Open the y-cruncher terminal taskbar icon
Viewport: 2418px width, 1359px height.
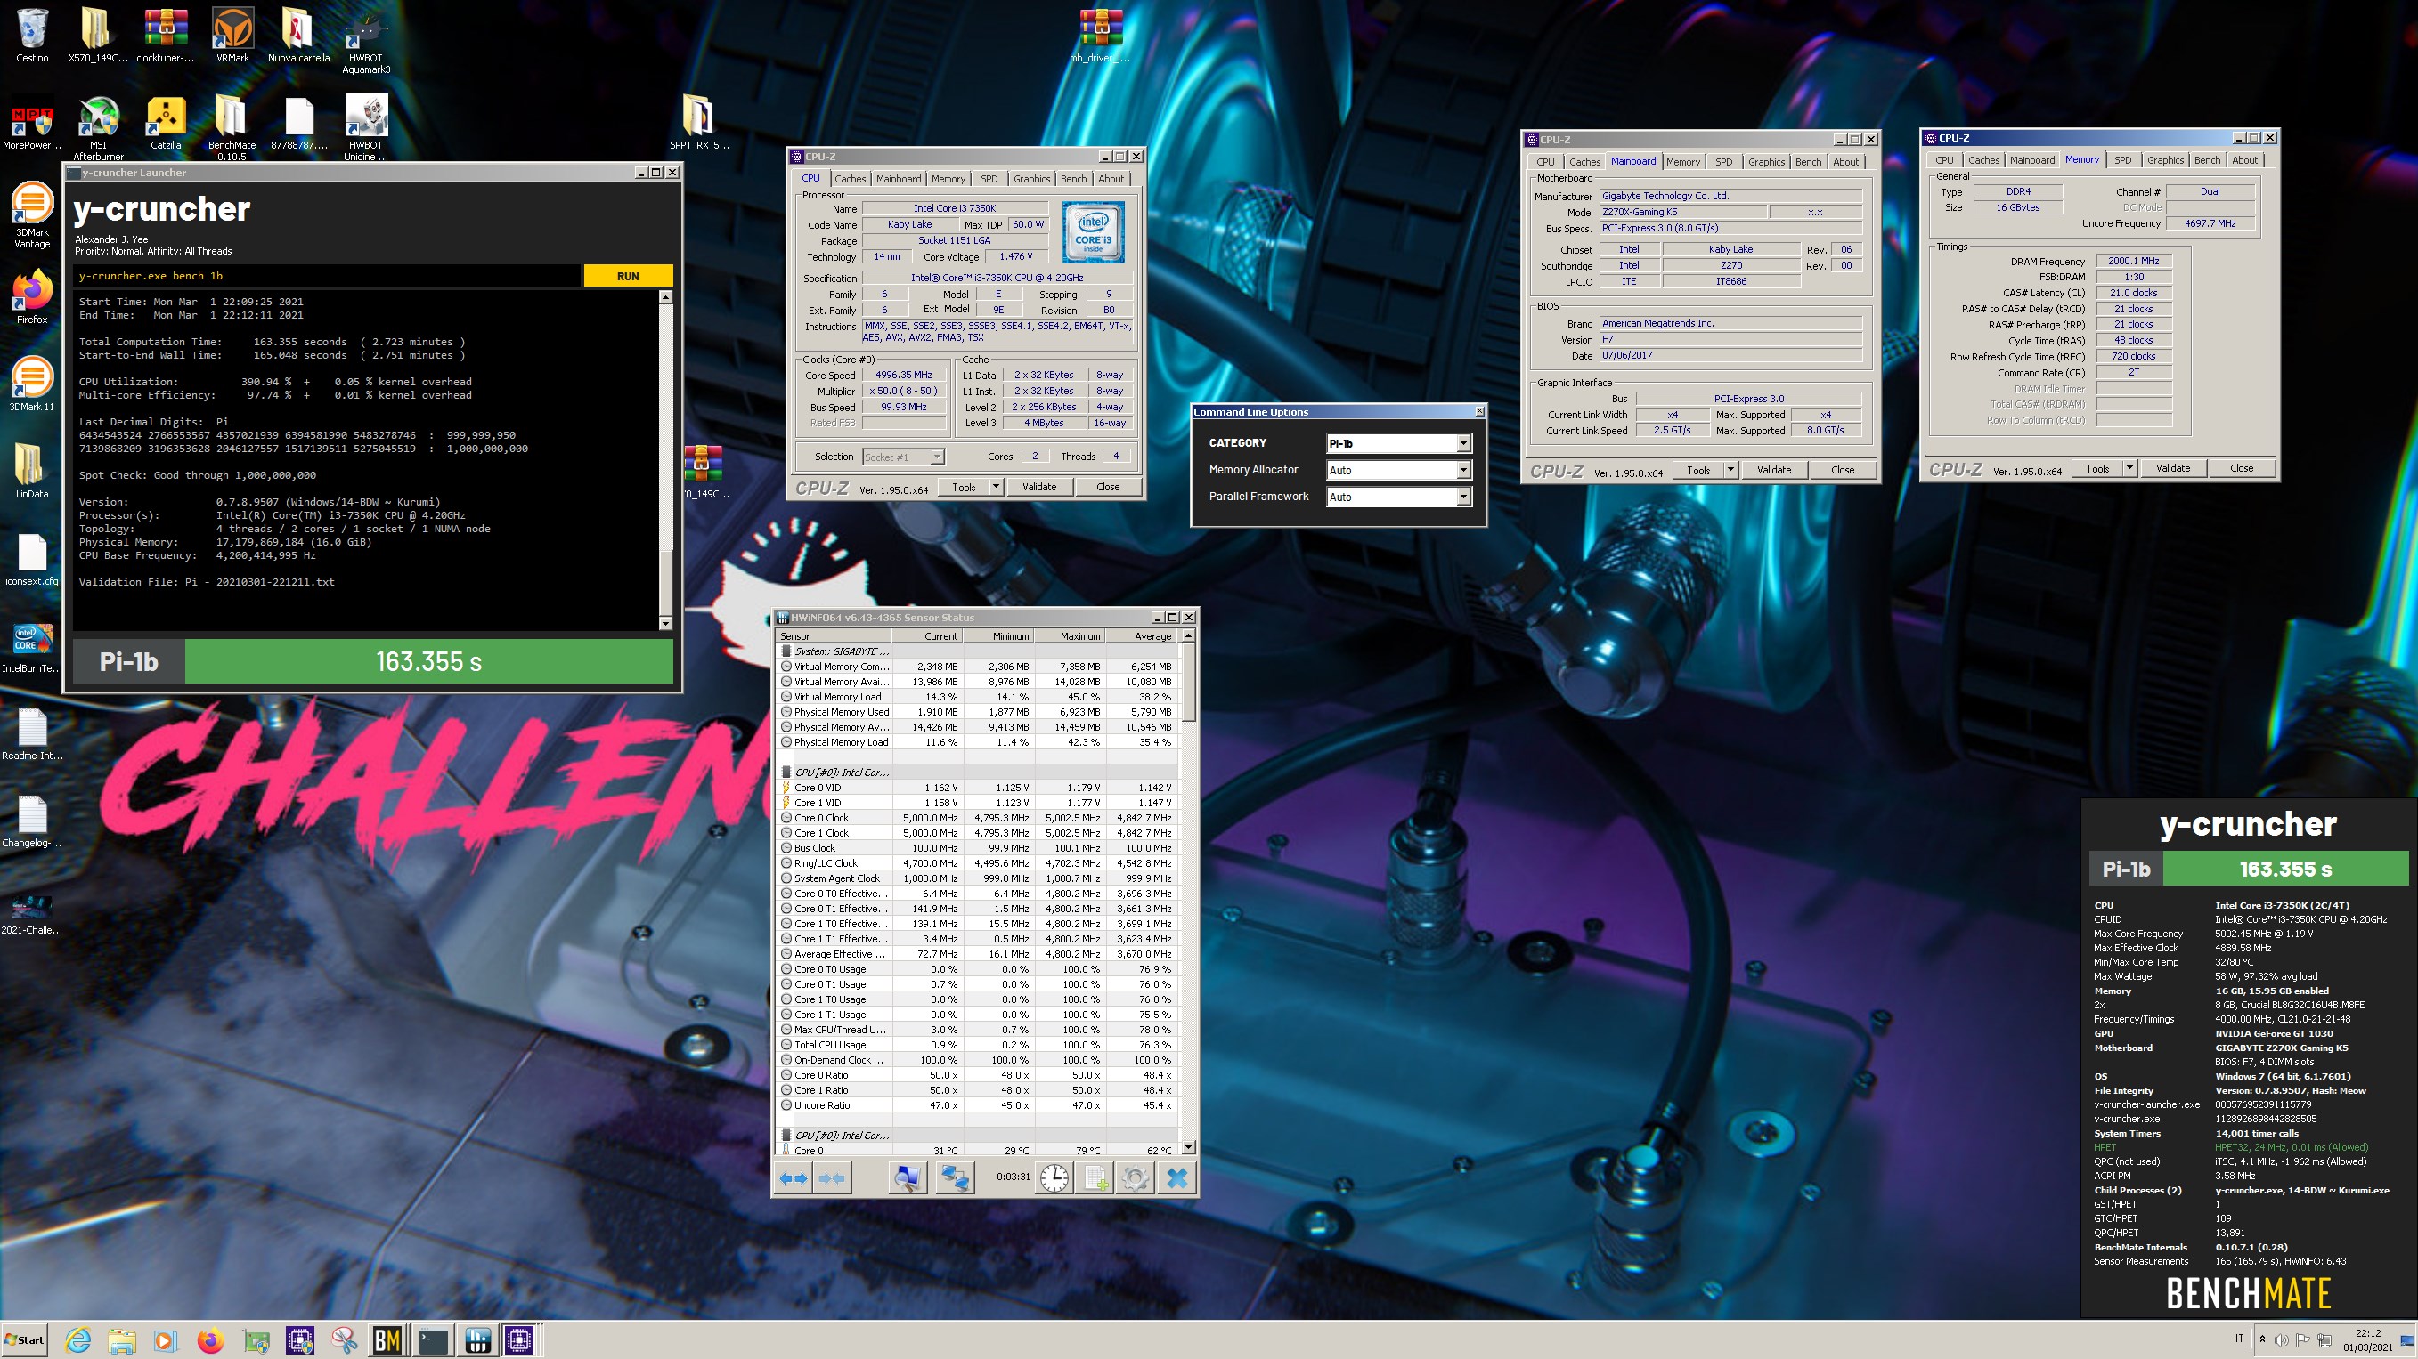coord(433,1340)
